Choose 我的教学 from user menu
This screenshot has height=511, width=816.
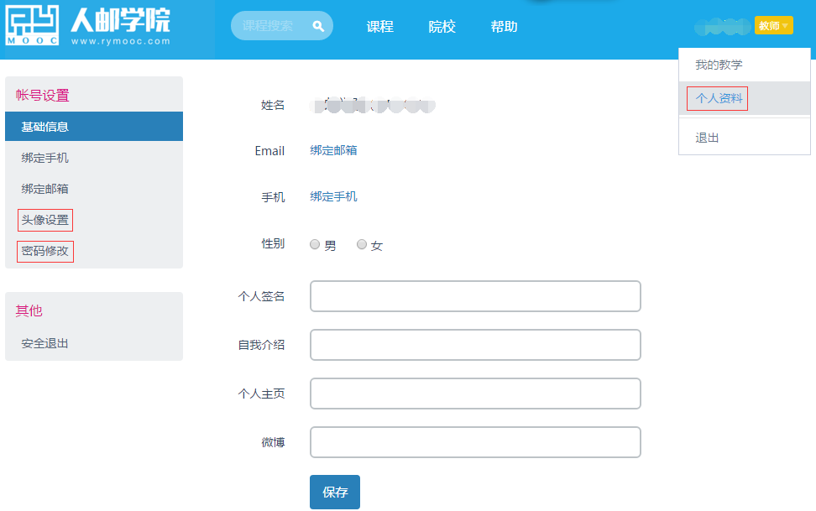pos(719,65)
